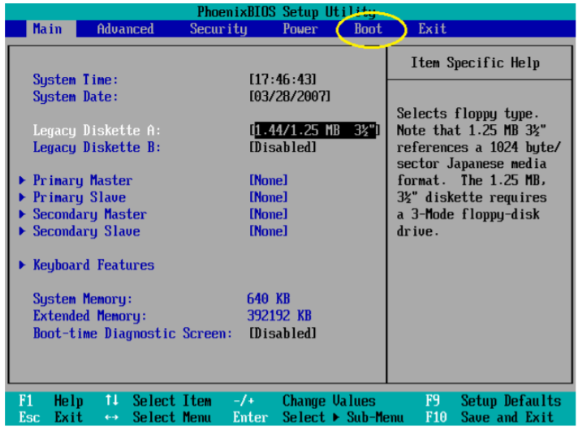Click the left-right arrow Select Menu hint
Image resolution: width=582 pixels, height=431 pixels.
point(157,417)
